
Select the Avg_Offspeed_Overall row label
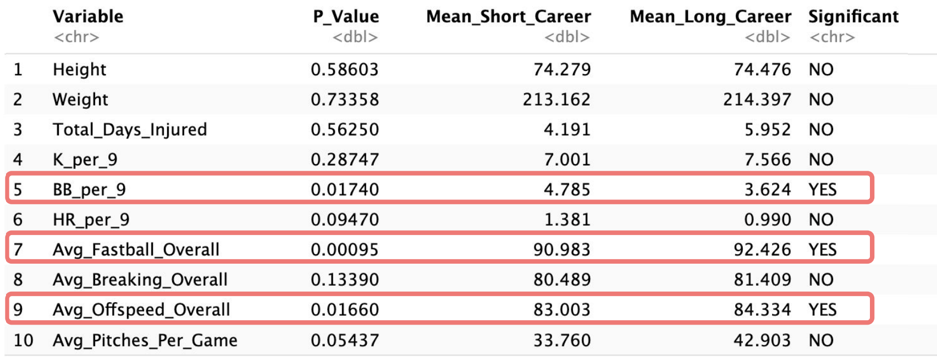pos(141,310)
